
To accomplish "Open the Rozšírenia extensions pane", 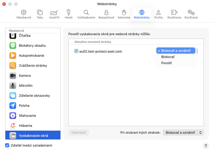I will 174,14.
